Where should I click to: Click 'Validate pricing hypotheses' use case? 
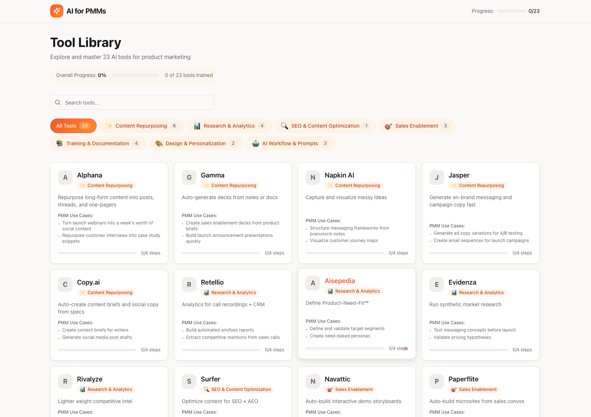462,337
